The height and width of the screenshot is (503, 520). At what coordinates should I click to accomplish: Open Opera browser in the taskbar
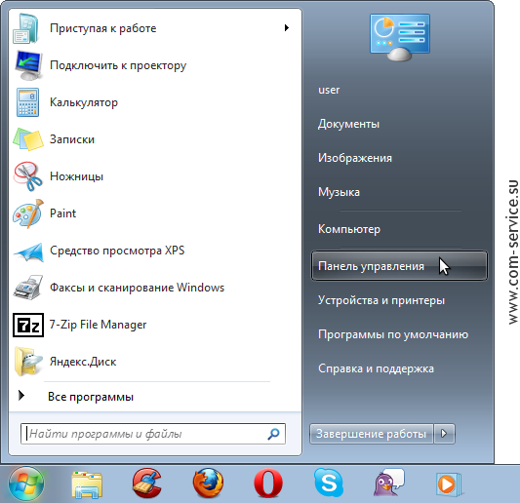tap(268, 484)
